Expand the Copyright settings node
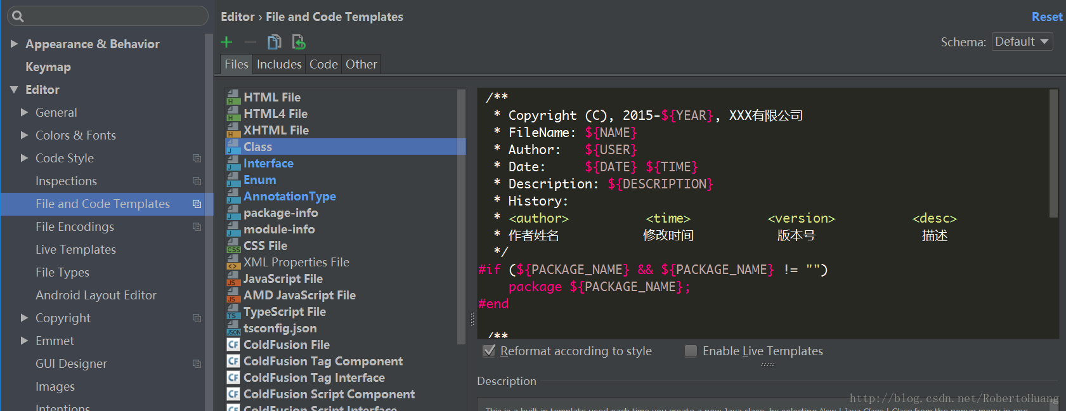The height and width of the screenshot is (411, 1066). (24, 318)
